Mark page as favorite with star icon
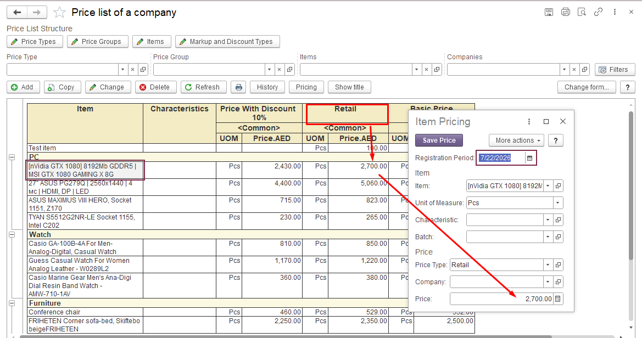Viewport: 642px width, 338px height. [x=59, y=12]
